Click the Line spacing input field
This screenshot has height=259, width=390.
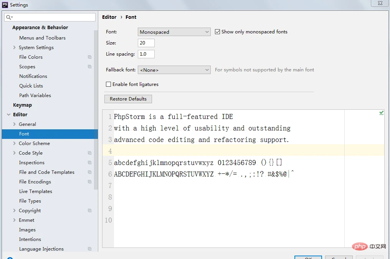point(146,54)
